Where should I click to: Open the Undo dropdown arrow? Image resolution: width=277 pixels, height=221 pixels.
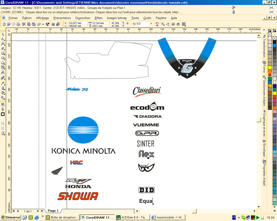tap(43, 24)
